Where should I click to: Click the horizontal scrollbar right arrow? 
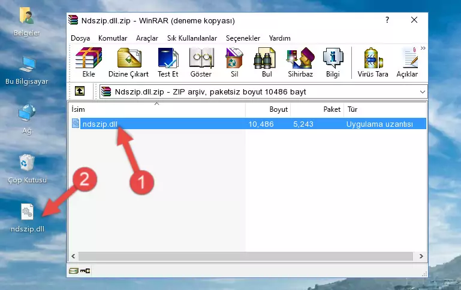click(421, 256)
